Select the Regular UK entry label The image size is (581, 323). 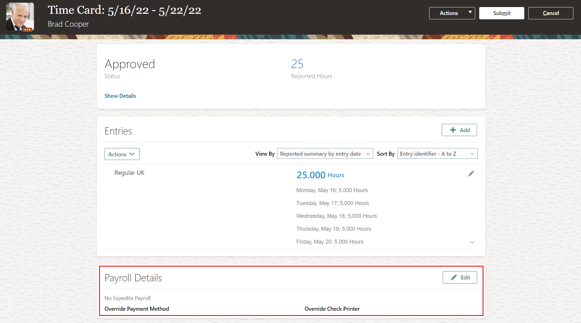click(x=129, y=172)
